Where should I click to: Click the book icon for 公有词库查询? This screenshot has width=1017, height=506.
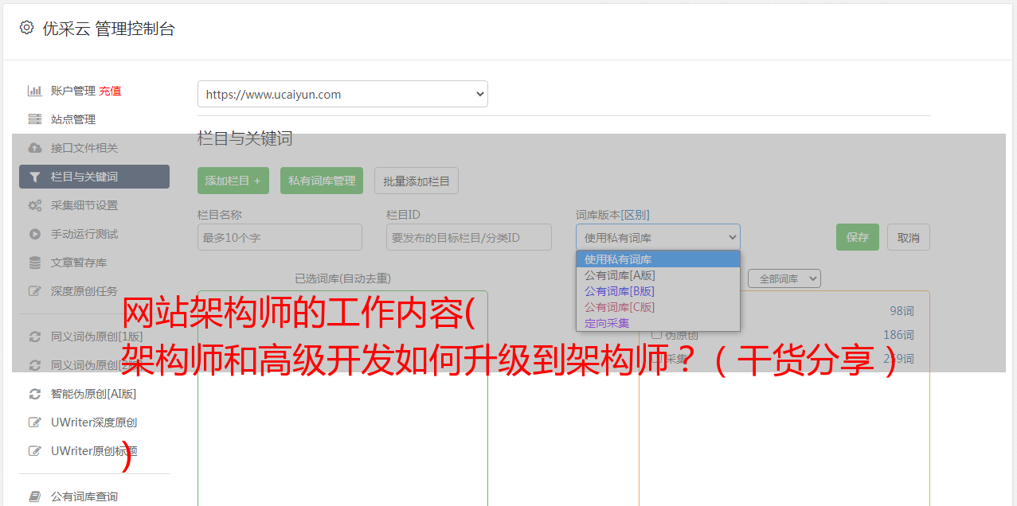[34, 496]
